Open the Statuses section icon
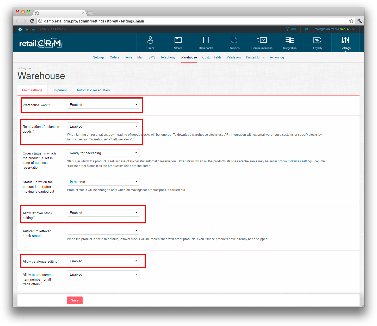377x326 pixels. coord(234,40)
